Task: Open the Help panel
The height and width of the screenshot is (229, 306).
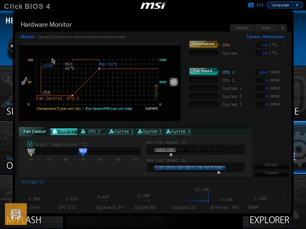Action: tap(266, 28)
